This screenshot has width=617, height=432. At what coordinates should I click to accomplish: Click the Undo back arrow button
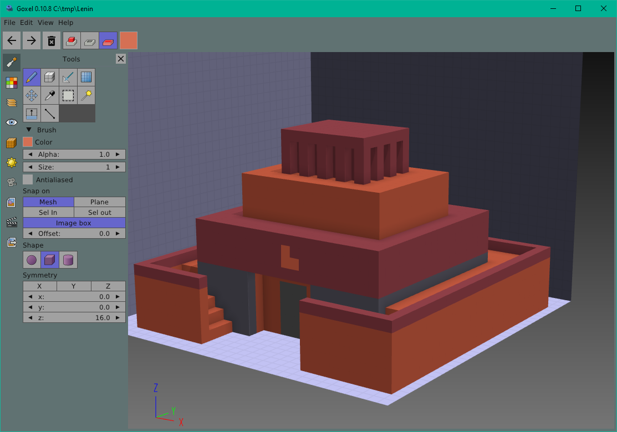12,40
